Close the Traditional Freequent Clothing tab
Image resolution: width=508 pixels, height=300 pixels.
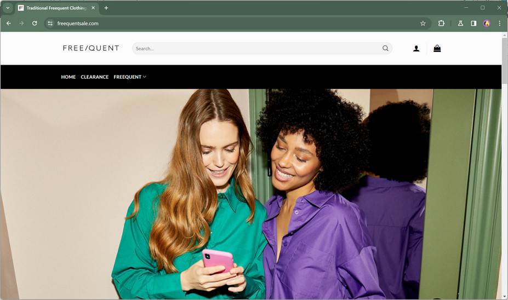click(93, 8)
